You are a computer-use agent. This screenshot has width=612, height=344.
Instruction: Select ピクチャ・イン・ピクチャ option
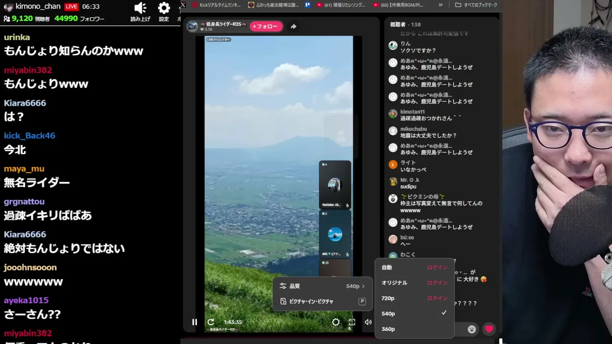click(323, 301)
